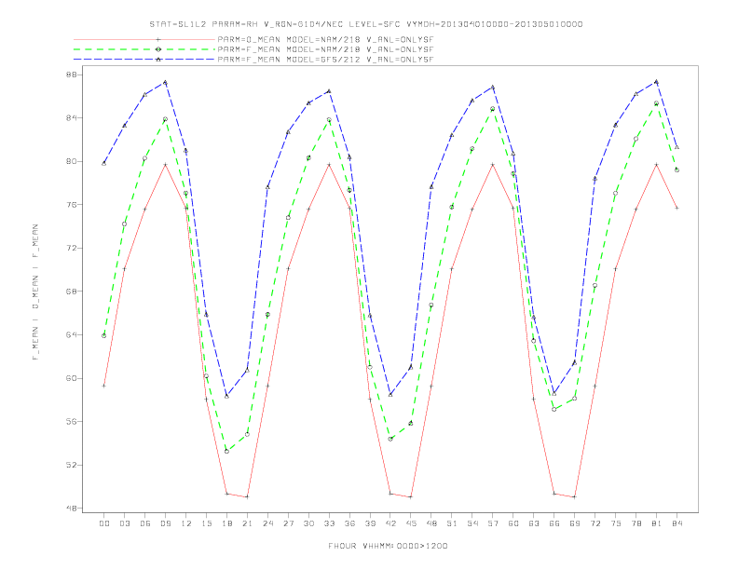Click the blue GFS triangle marker at hour 00
This screenshot has height=570, width=738.
tap(104, 163)
